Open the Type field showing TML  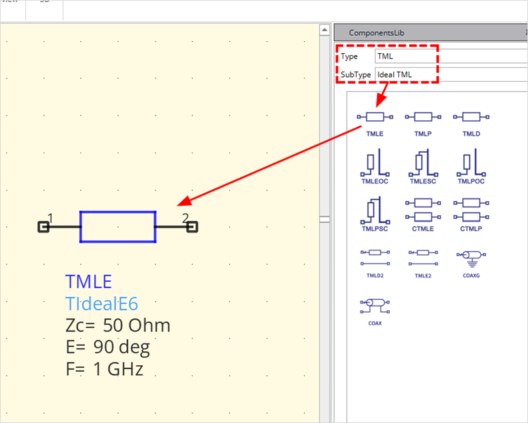(x=451, y=56)
